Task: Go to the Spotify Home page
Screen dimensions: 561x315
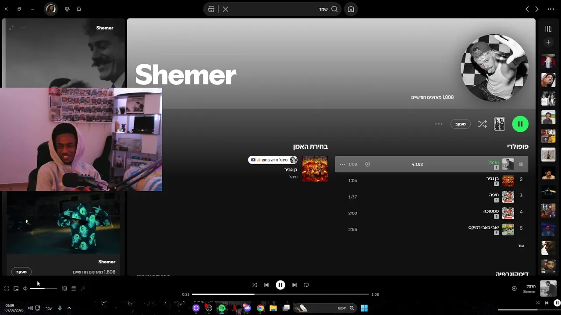Action: pos(351,9)
